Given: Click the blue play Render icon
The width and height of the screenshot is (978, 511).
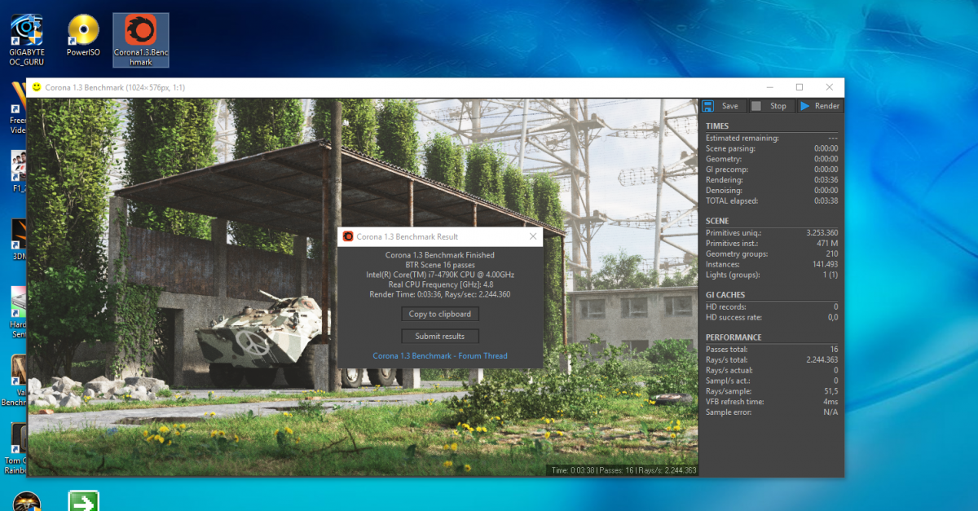Looking at the screenshot, I should point(804,106).
